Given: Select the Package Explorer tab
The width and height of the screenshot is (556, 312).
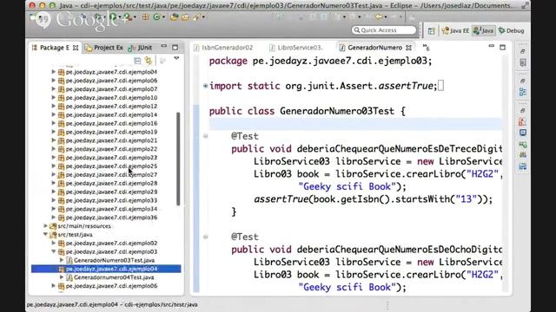Looking at the screenshot, I should (x=54, y=48).
